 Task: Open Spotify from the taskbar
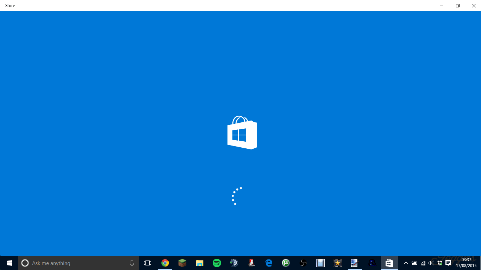[217, 263]
